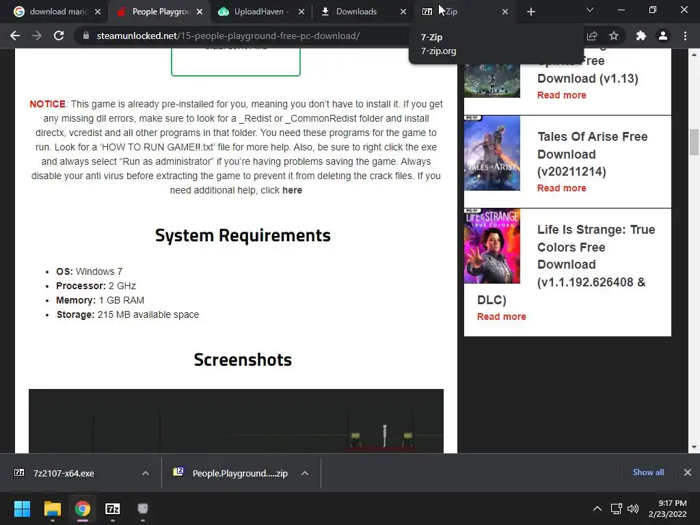
Task: Click the 'here' help link in notice
Action: (x=292, y=190)
